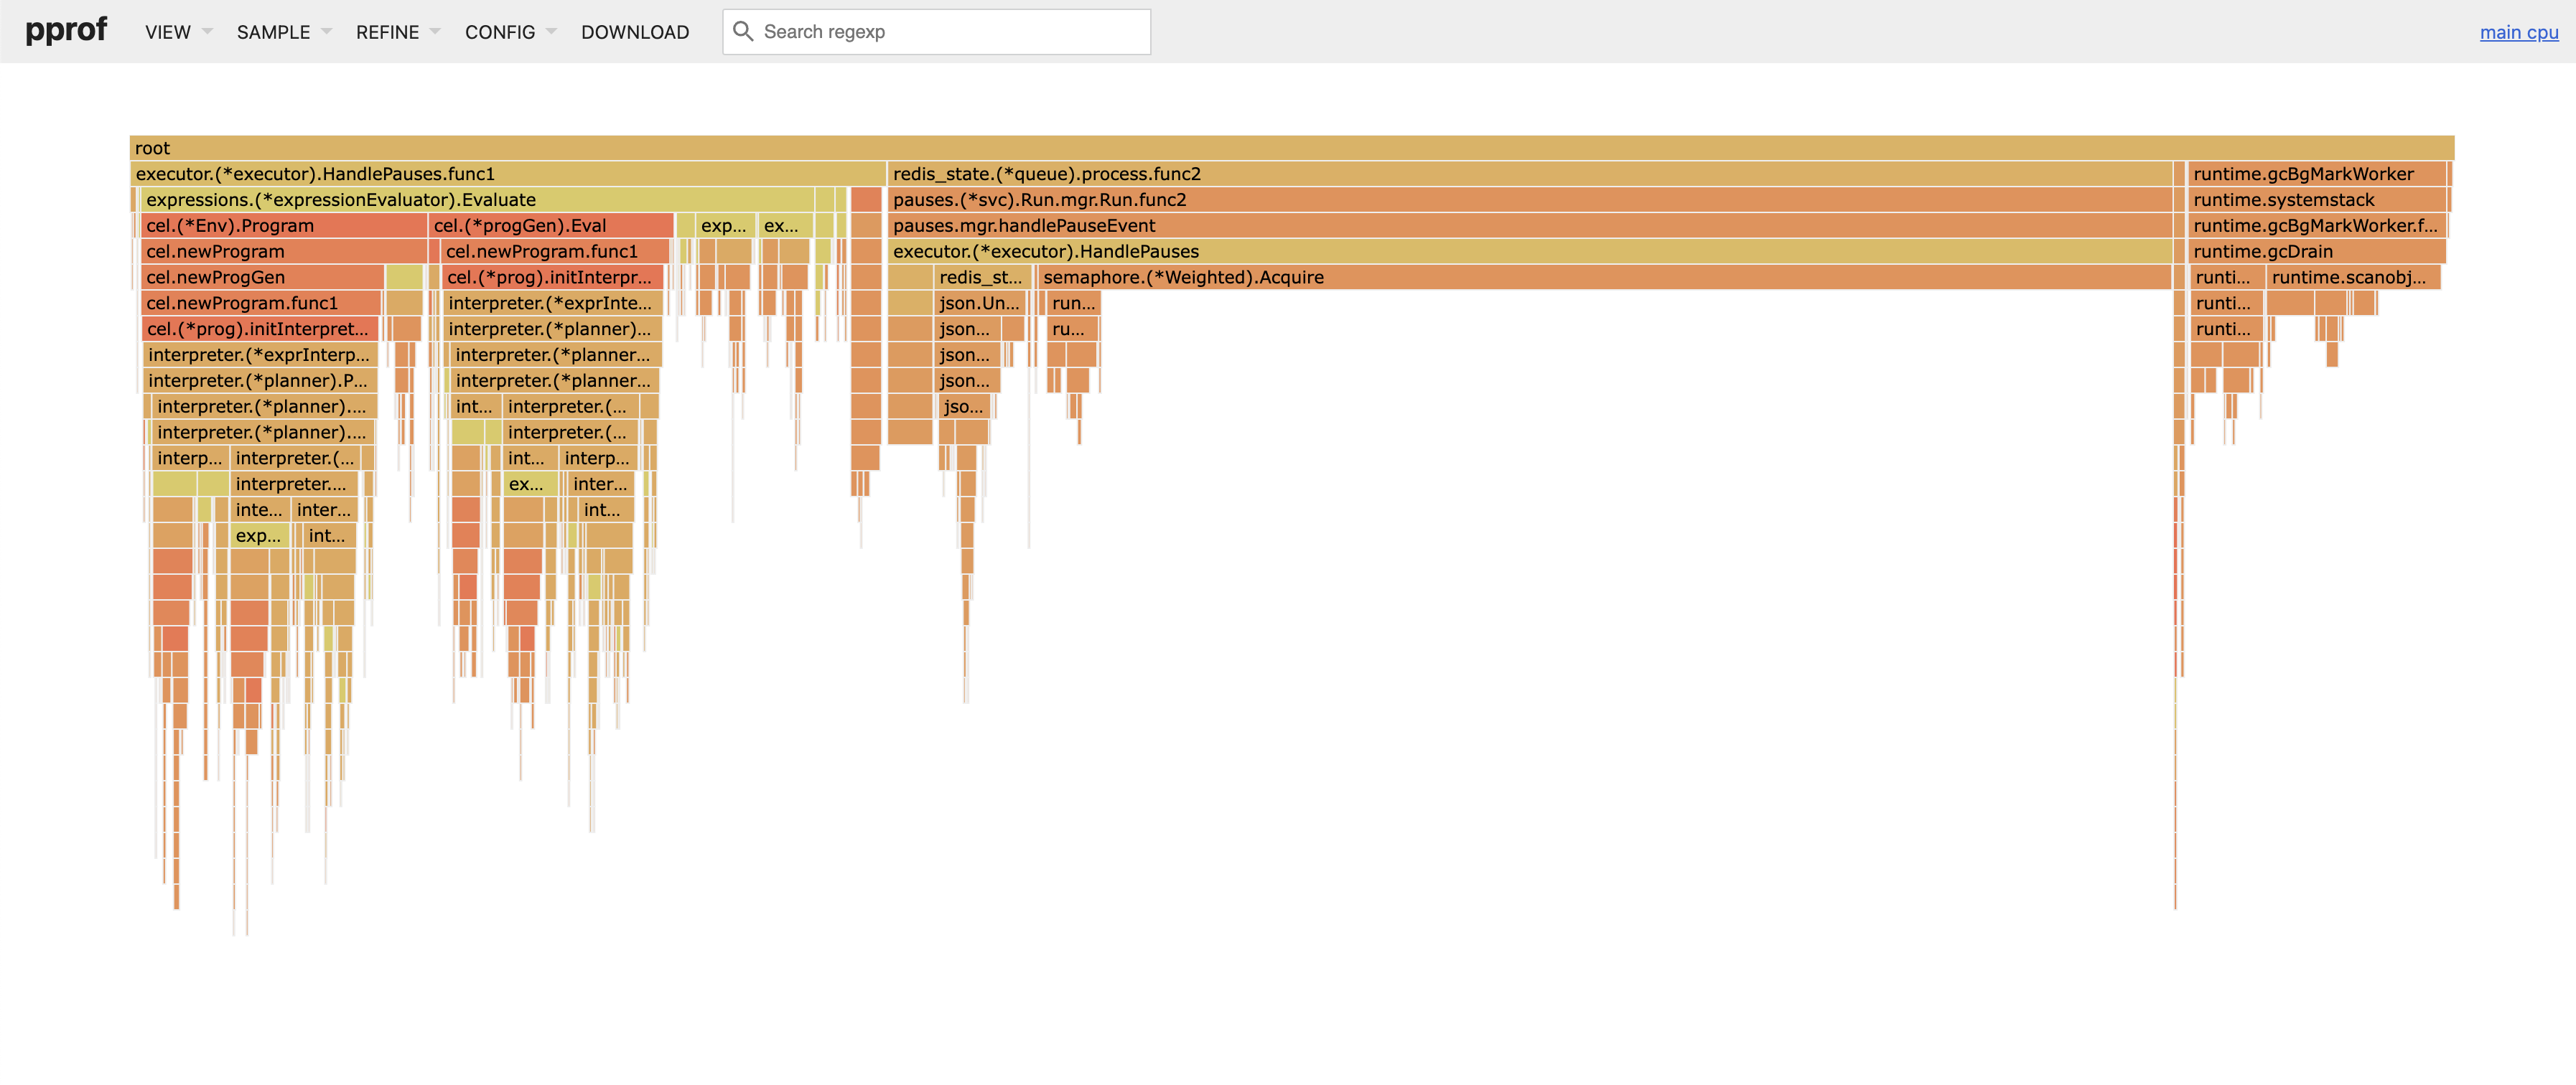Select the run... frame under Acquire
The image size is (2576, 1085).
pos(1073,304)
